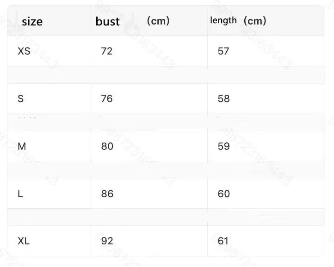Click bust value 92
This screenshot has width=334, height=267.
tap(107, 241)
